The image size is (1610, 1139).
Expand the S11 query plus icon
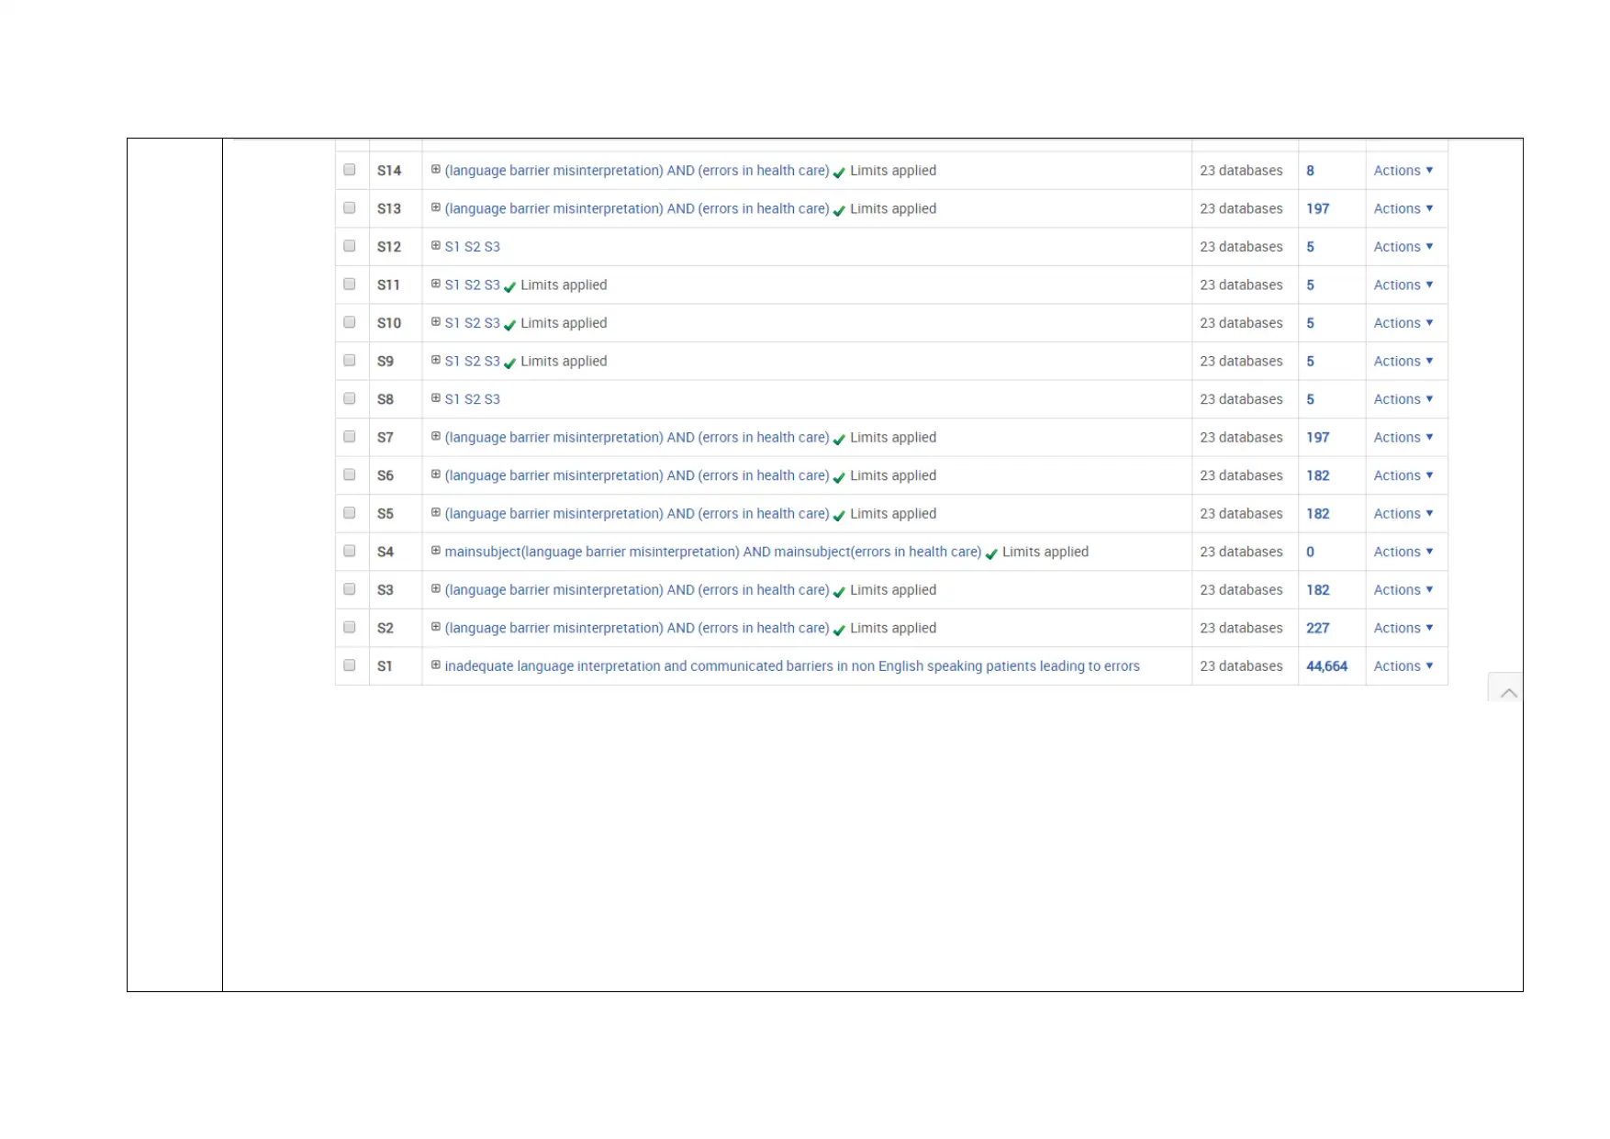[436, 284]
